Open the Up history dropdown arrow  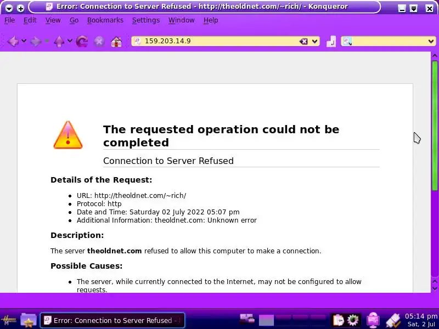point(70,41)
